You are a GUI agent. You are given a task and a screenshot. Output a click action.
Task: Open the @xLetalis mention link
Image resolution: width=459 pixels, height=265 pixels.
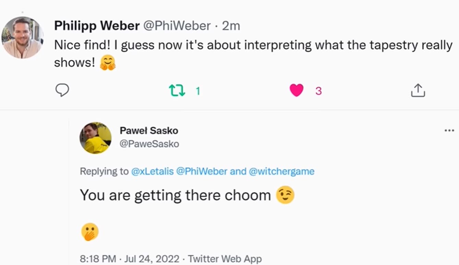coord(152,171)
